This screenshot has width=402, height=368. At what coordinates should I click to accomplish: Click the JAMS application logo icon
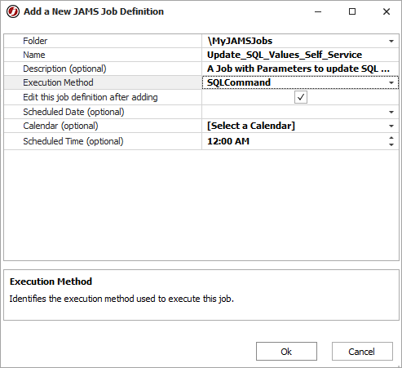13,11
